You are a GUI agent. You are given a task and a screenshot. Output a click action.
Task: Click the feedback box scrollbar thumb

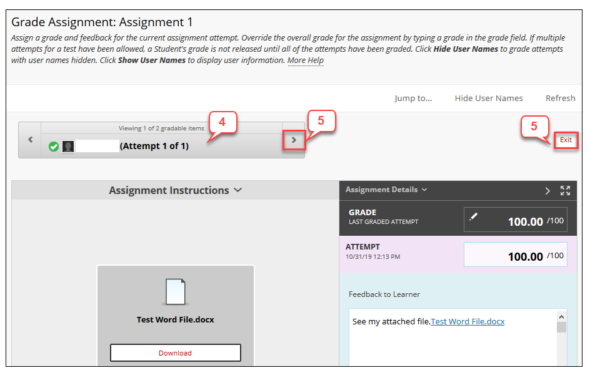pos(561,327)
